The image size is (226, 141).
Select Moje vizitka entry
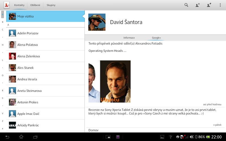[45, 16]
